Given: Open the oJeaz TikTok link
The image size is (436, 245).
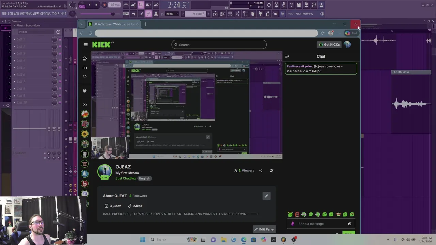Looking at the screenshot, I should tap(135, 206).
